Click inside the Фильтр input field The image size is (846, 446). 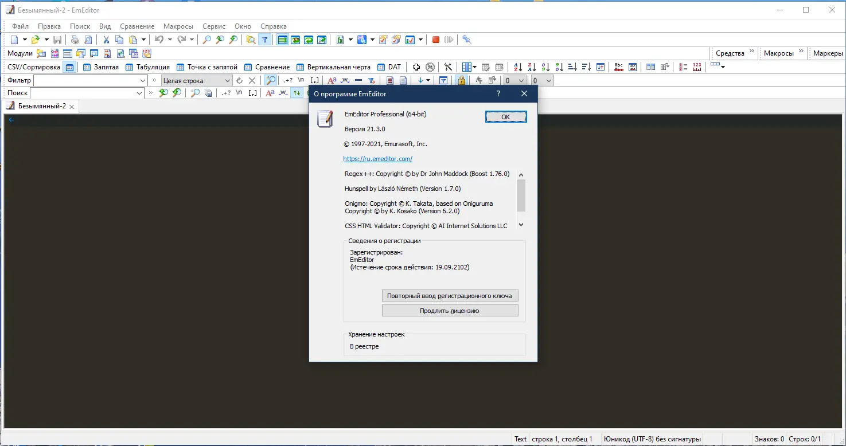click(x=86, y=80)
